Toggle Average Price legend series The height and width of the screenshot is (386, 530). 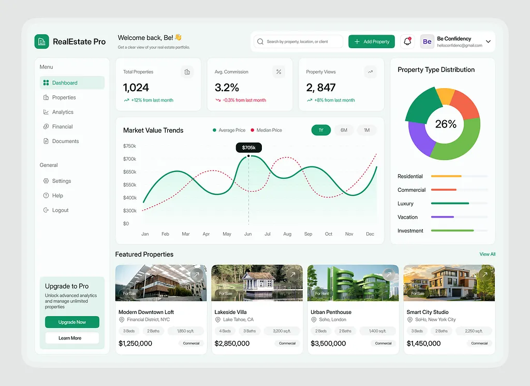tap(229, 130)
